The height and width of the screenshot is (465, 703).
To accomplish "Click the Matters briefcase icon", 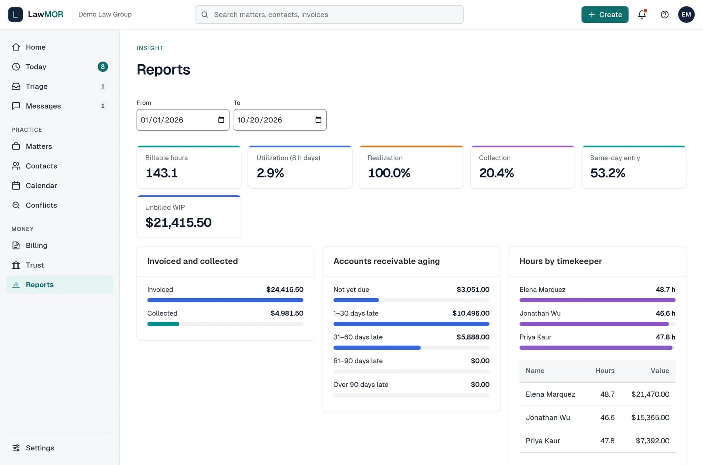I will [16, 146].
